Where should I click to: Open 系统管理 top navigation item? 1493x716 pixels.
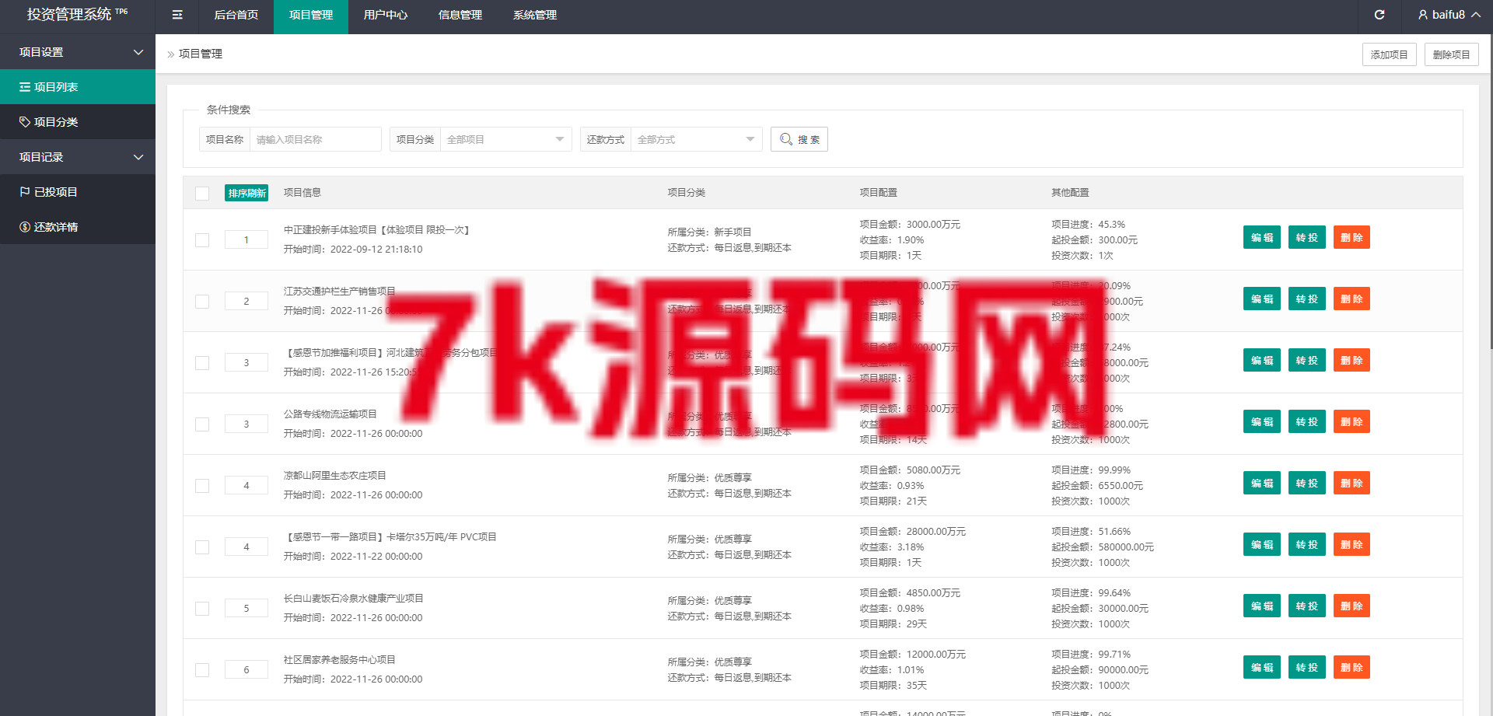point(535,15)
